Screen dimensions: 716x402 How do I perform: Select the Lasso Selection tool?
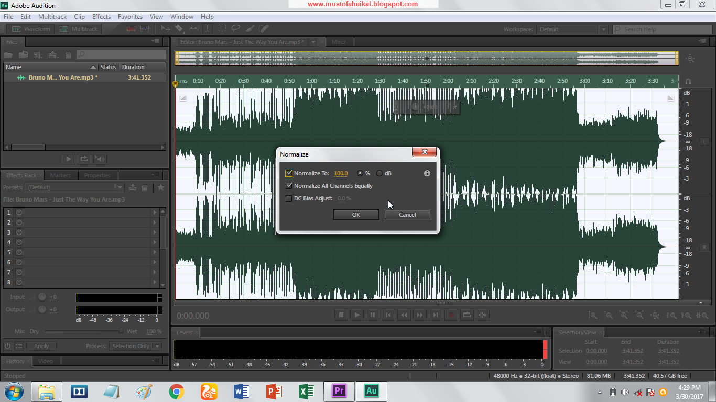(x=236, y=29)
